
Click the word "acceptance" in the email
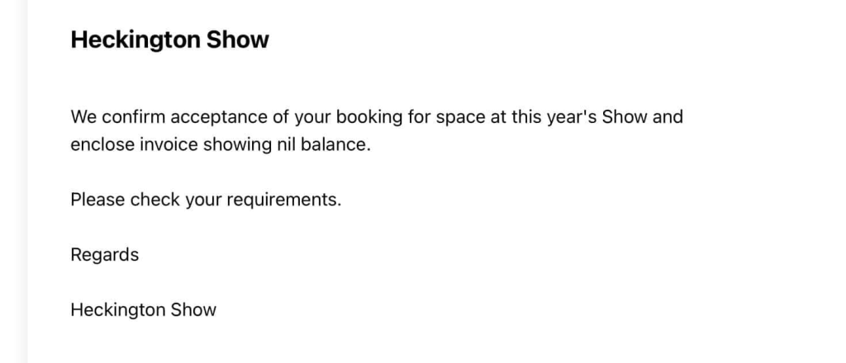tap(220, 116)
